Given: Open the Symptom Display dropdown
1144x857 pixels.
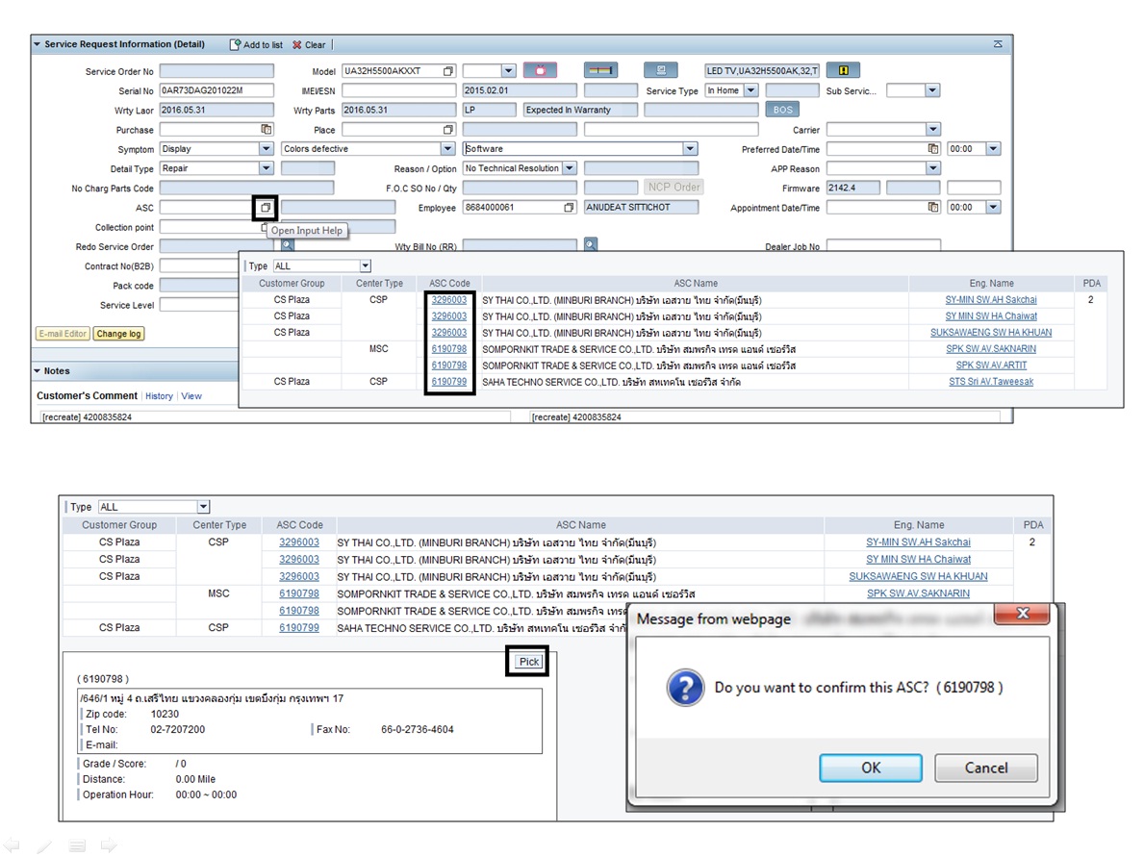Looking at the screenshot, I should (267, 149).
